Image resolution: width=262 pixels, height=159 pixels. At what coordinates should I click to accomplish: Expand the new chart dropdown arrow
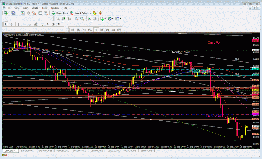click(9, 13)
